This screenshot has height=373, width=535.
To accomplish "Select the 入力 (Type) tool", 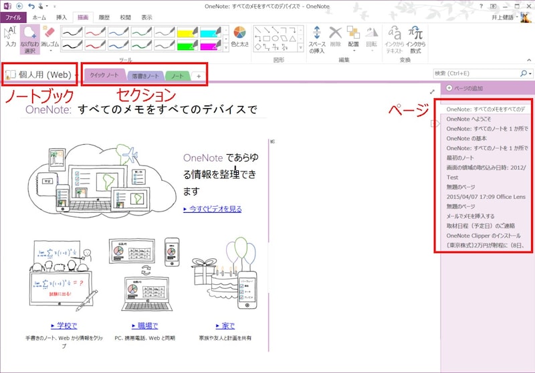I will (10, 37).
